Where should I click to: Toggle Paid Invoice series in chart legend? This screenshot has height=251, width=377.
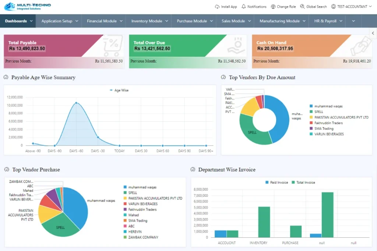click(267, 182)
